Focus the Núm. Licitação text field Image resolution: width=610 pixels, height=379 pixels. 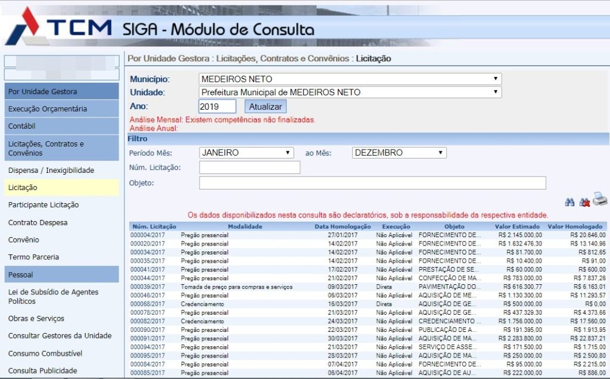[x=250, y=167]
